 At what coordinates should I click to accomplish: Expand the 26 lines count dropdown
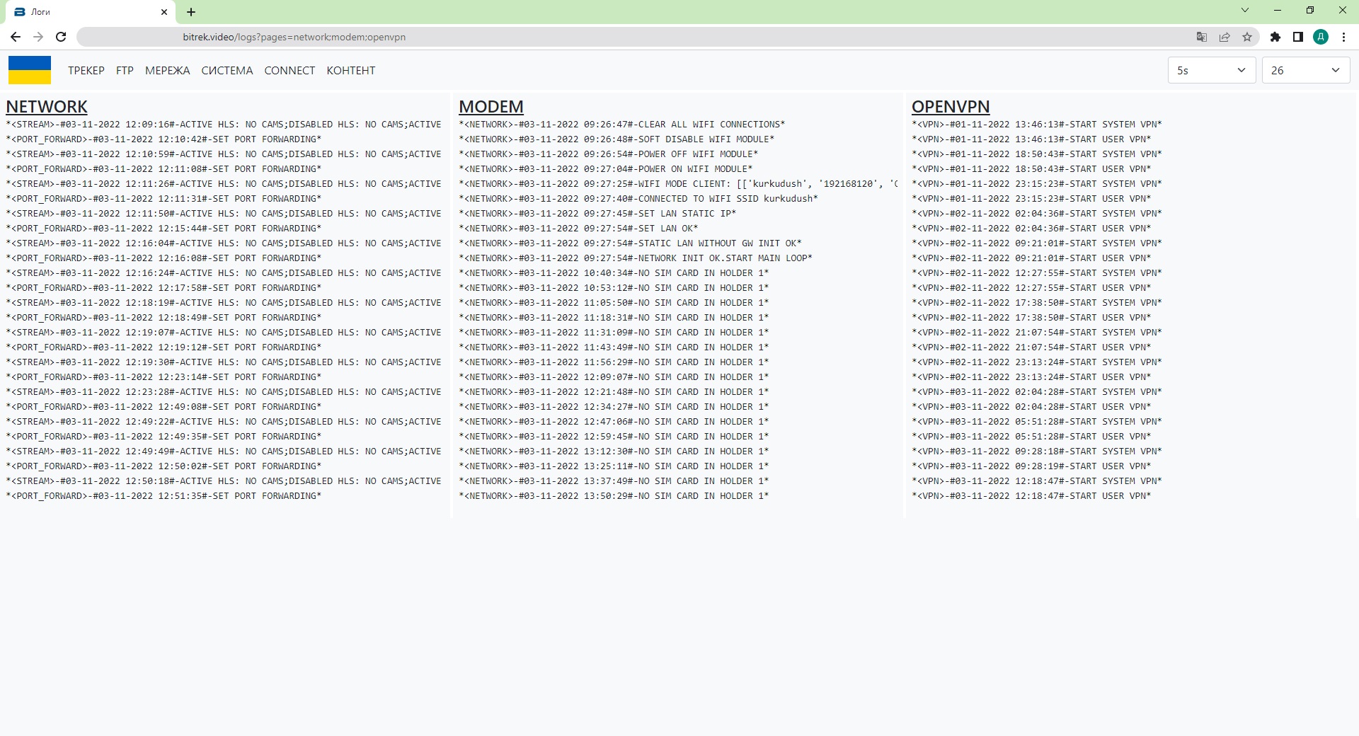click(1305, 70)
